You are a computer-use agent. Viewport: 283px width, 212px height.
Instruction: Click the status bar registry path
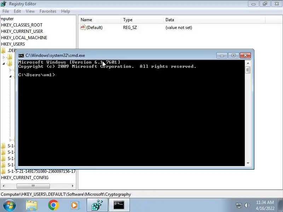click(66, 194)
